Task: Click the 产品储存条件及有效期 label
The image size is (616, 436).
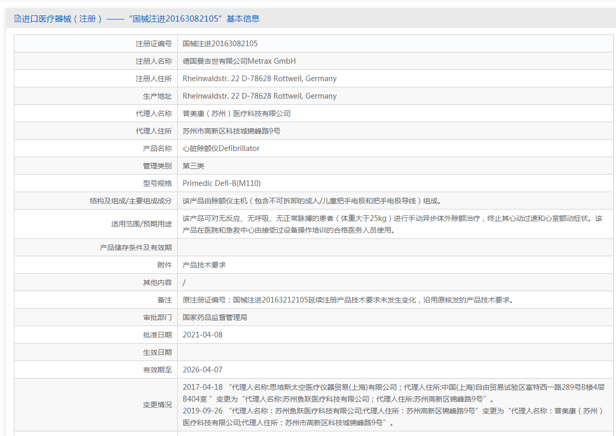Action: [x=136, y=248]
